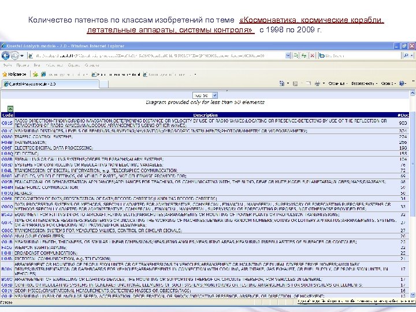Select the Questel Analysis module tab
The width and height of the screenshot is (416, 312).
click(50, 84)
